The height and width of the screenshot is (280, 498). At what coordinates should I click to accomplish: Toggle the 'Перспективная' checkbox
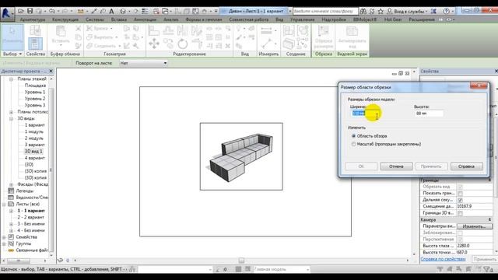click(460, 240)
